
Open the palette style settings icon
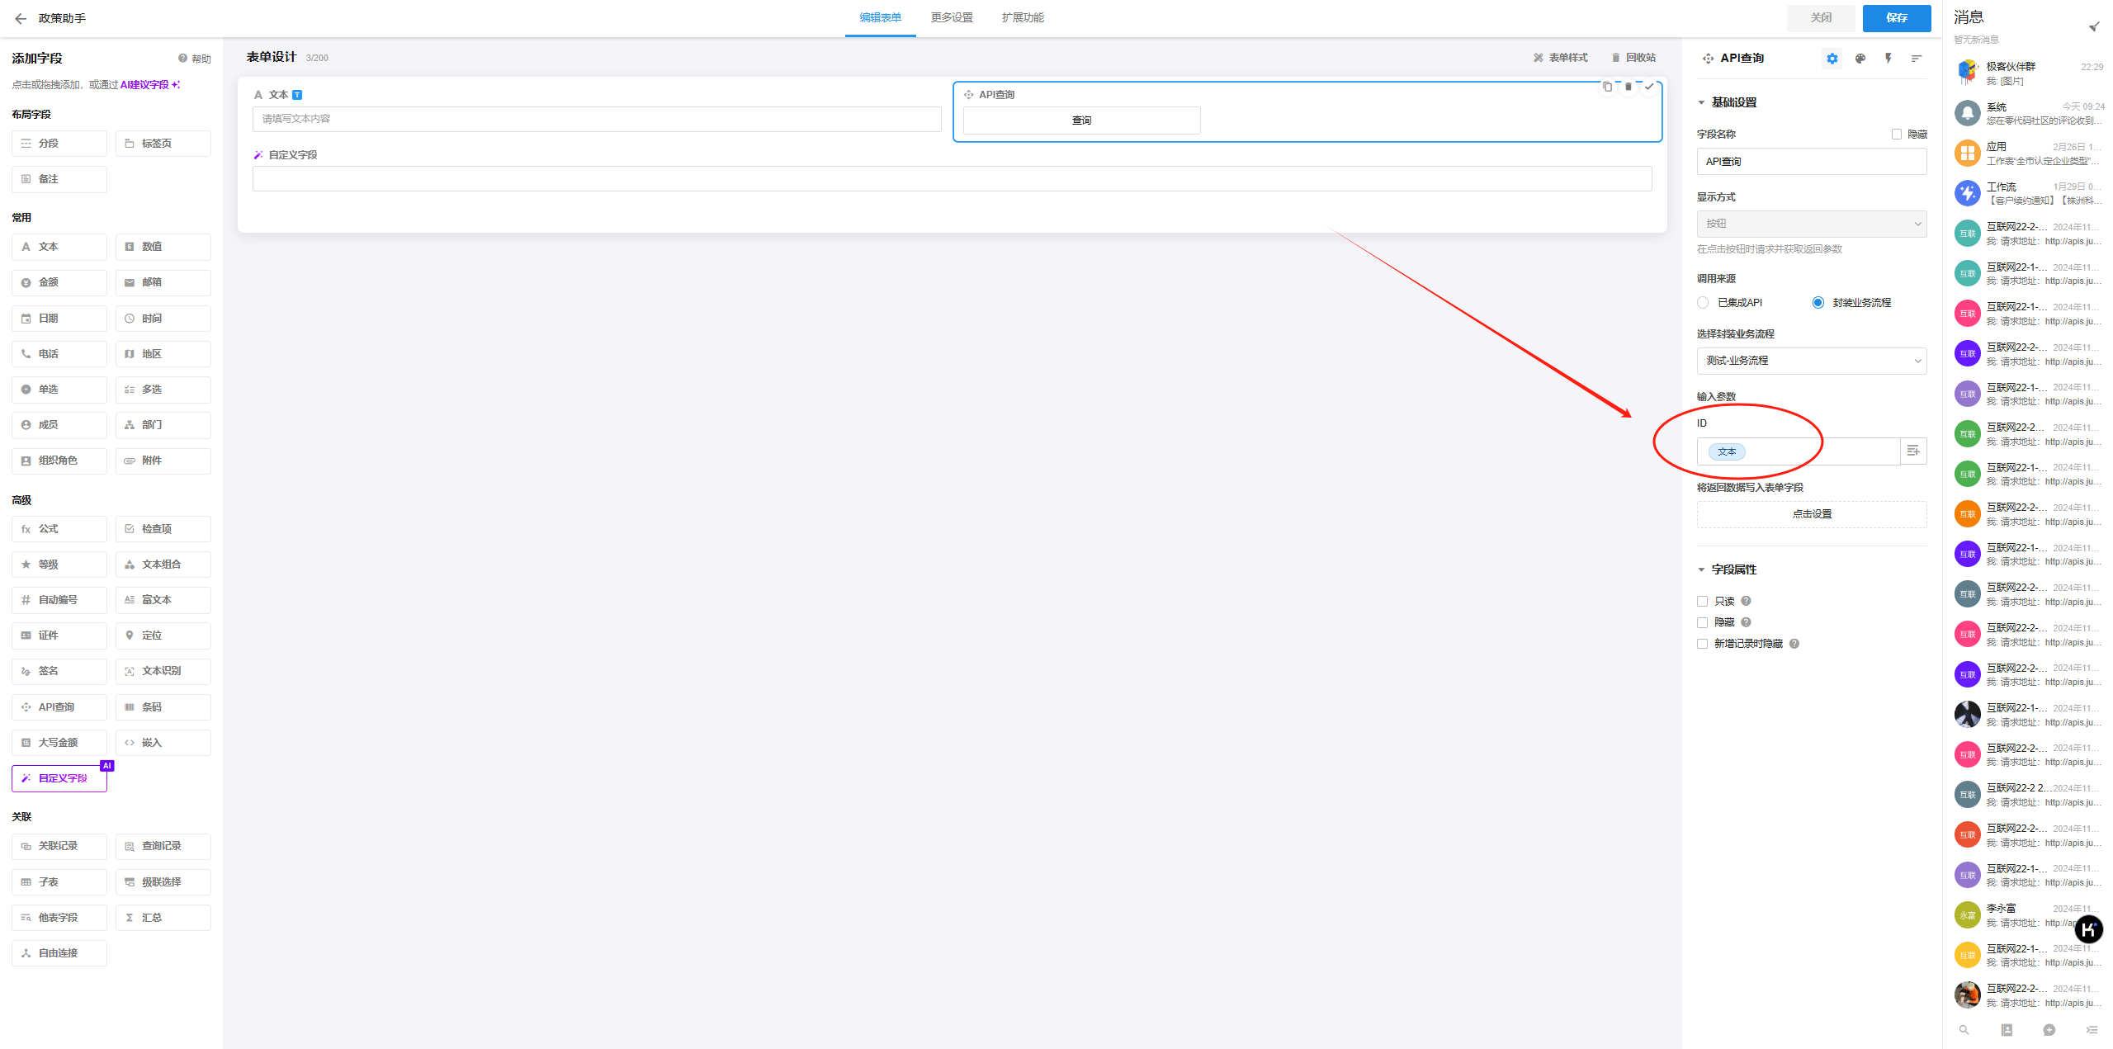[x=1860, y=59]
